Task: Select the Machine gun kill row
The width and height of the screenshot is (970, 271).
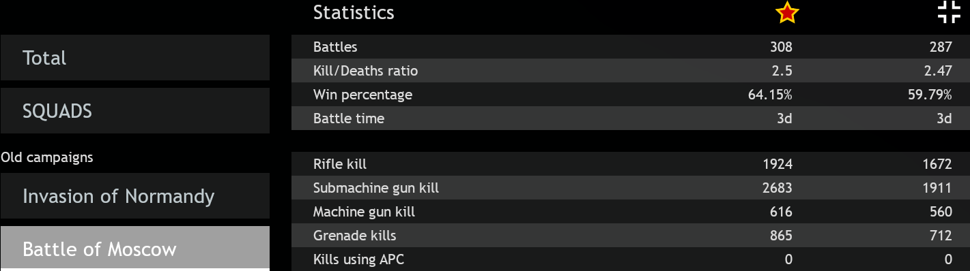Action: (x=631, y=212)
